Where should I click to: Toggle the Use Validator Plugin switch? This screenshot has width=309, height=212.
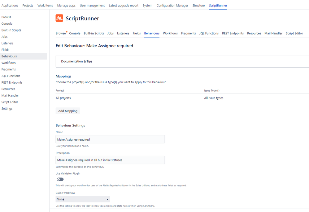pyautogui.click(x=60, y=179)
